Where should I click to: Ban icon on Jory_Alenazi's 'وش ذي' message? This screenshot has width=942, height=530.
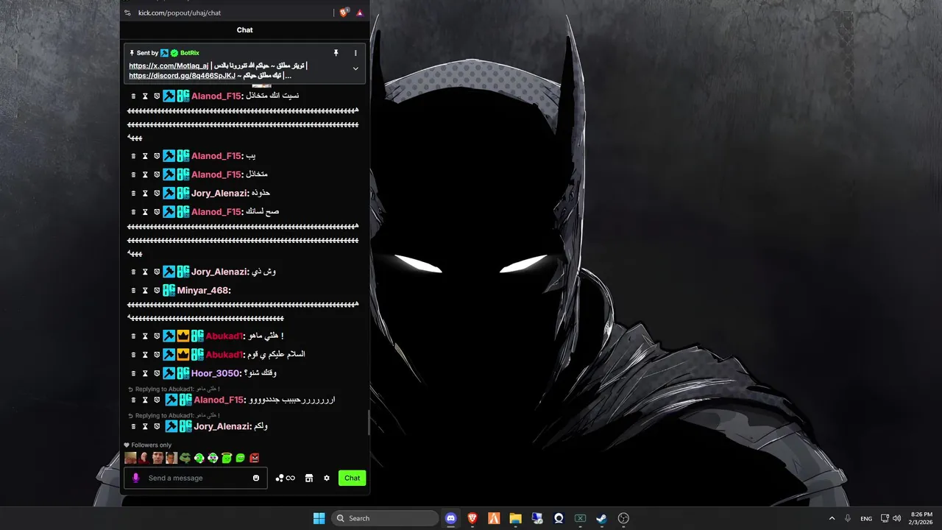click(x=157, y=272)
